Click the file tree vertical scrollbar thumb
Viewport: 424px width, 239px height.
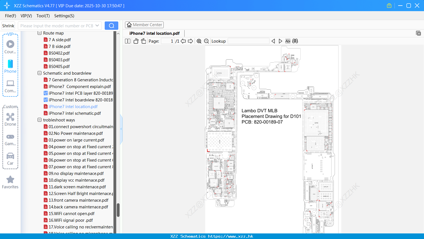pyautogui.click(x=118, y=210)
